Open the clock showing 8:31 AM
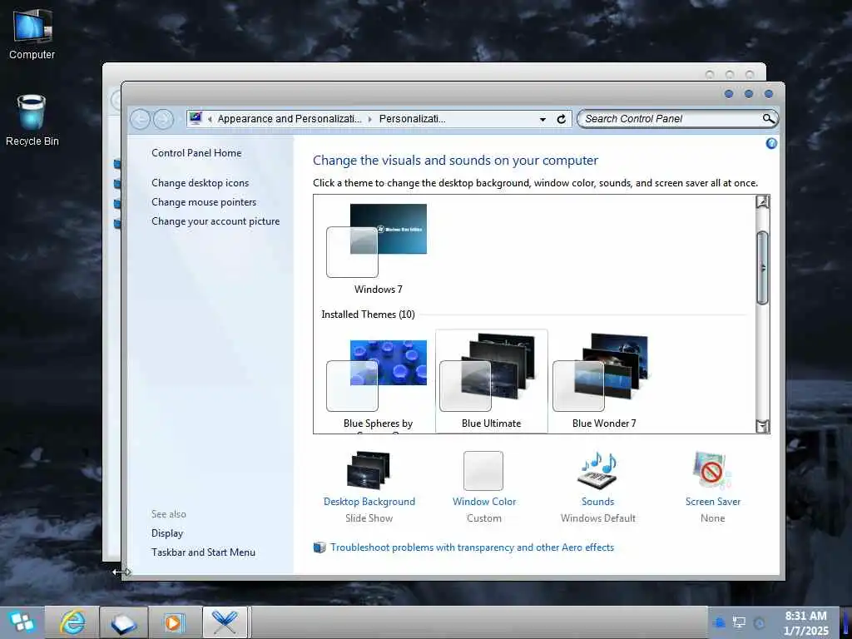The image size is (852, 639). click(x=806, y=623)
